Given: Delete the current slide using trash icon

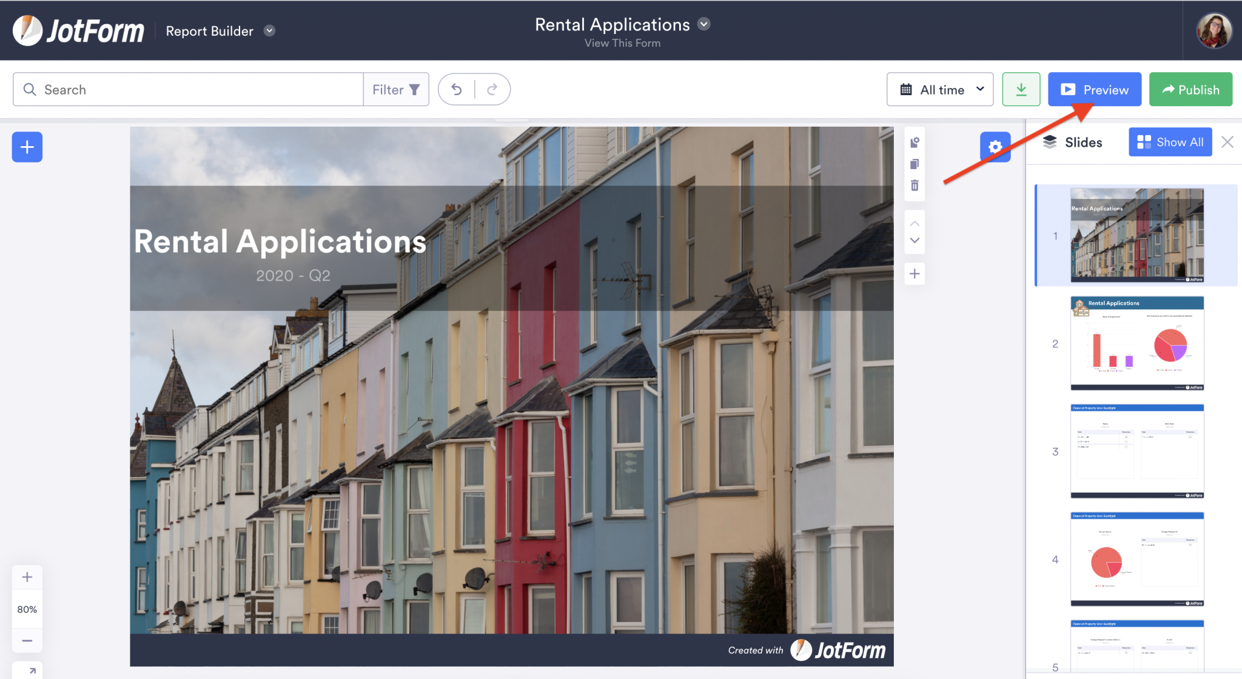Looking at the screenshot, I should click(915, 186).
